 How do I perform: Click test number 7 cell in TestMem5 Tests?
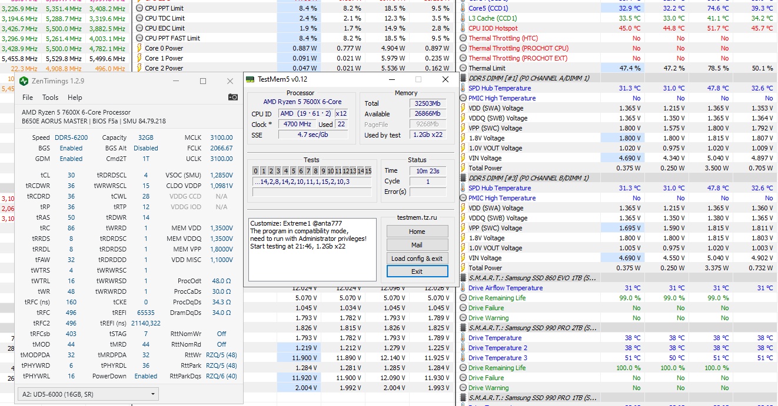tap(308, 171)
